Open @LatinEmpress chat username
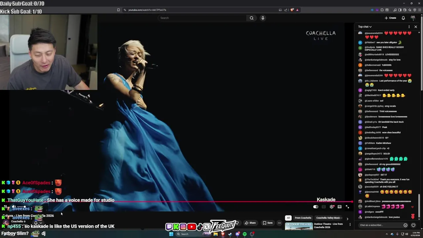Viewport: 423px width, 238px height. click(372, 207)
